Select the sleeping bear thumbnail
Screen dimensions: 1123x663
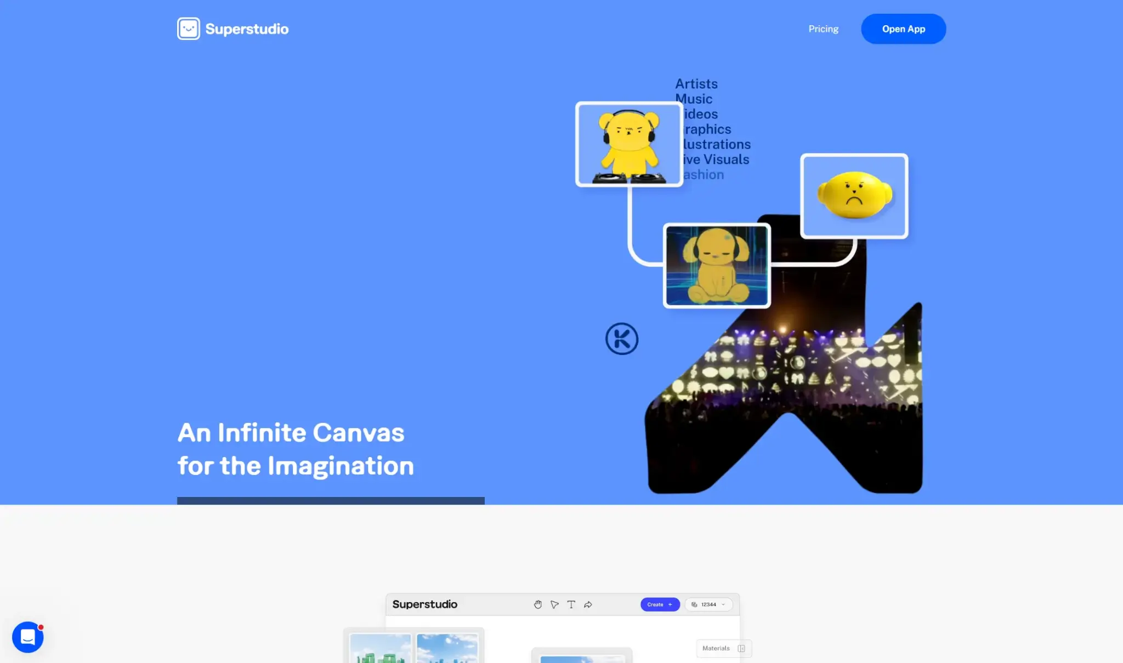point(717,266)
